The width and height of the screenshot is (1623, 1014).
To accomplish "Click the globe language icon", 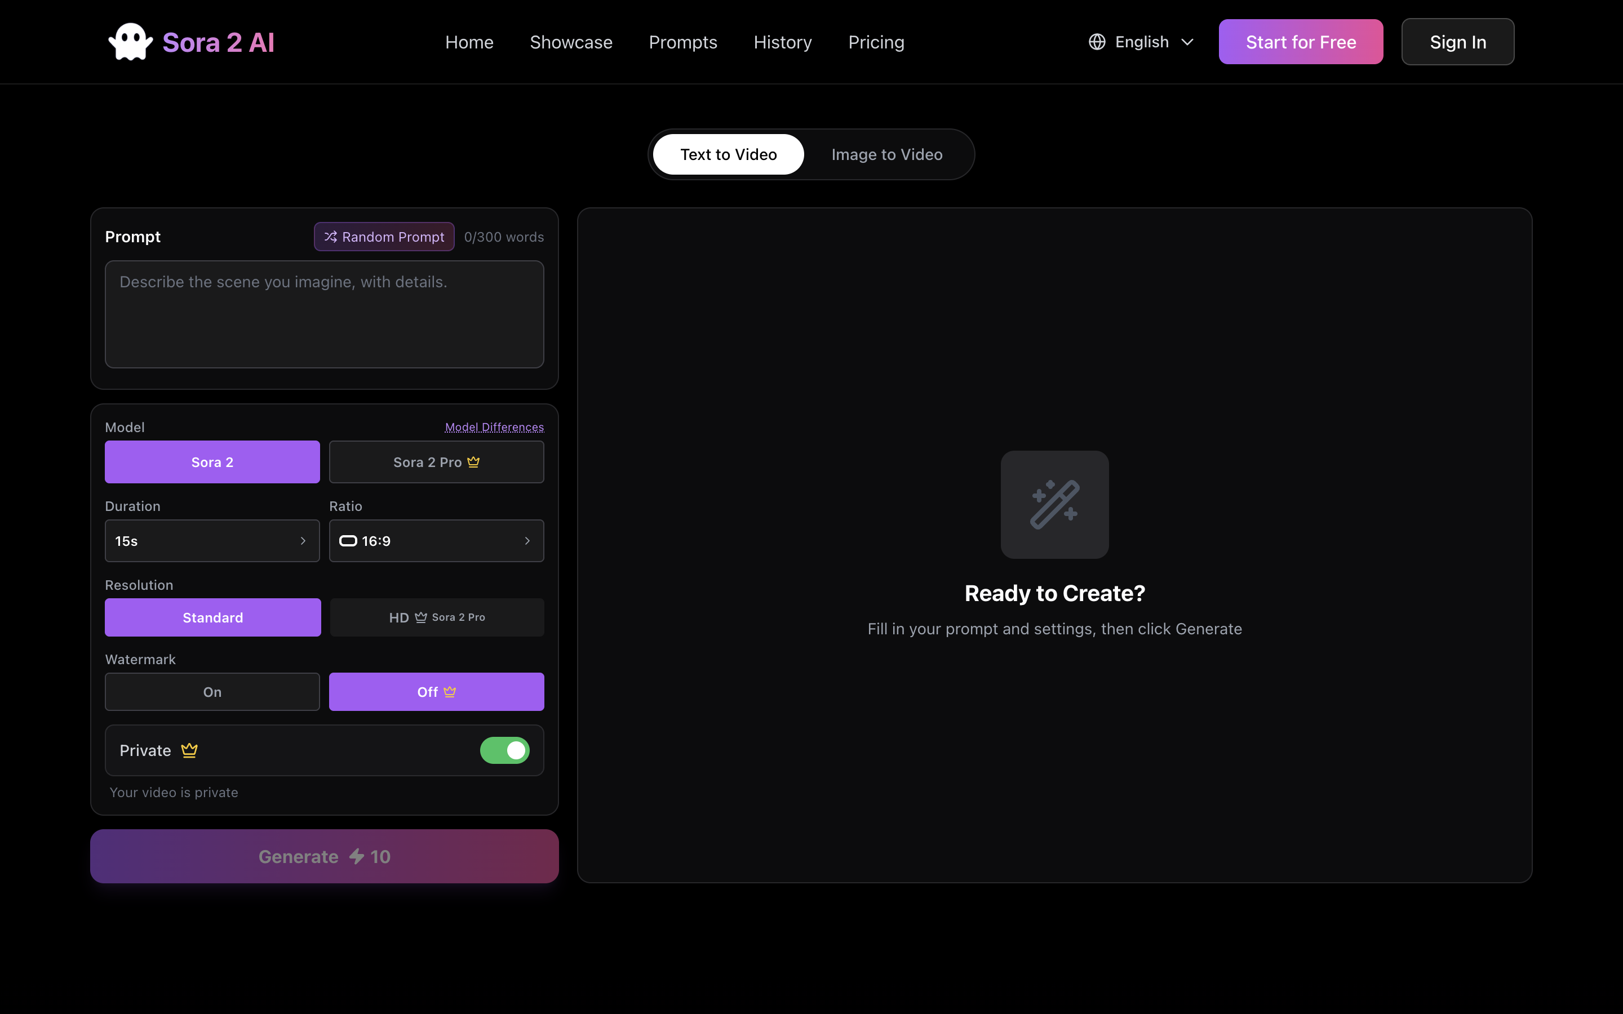I will click(x=1097, y=42).
